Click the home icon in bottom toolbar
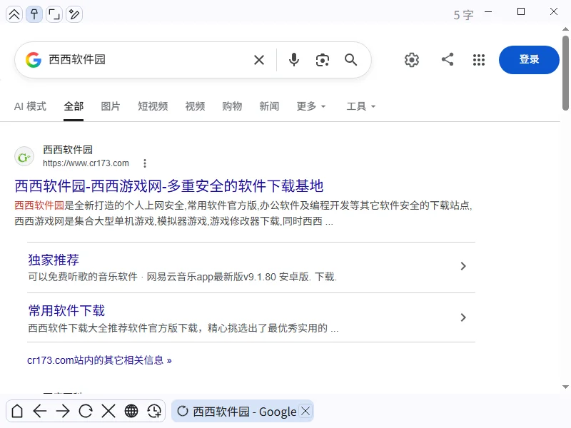The image size is (571, 428). [x=17, y=412]
